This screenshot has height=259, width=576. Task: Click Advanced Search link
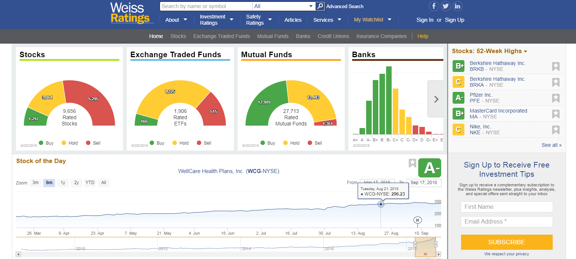[x=345, y=6]
